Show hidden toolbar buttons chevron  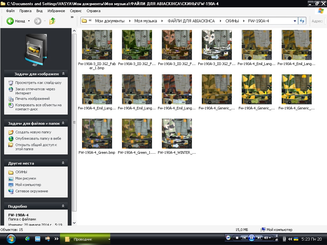pyautogui.click(x=72, y=17)
